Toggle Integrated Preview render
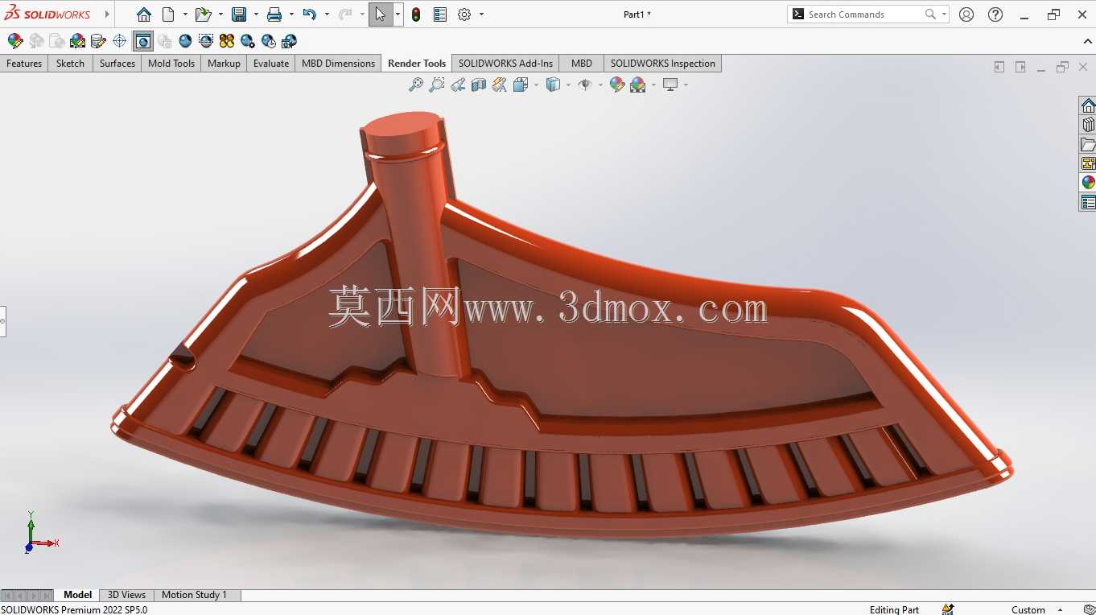This screenshot has width=1096, height=615. [x=143, y=41]
